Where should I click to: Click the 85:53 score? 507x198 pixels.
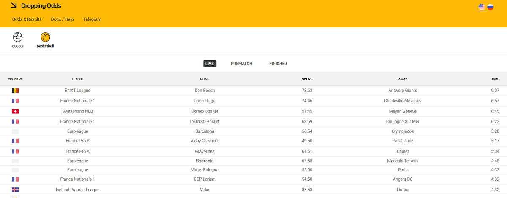tap(307, 190)
